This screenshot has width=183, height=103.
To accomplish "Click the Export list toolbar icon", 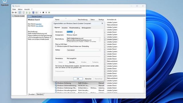I will click(x=29, y=13).
